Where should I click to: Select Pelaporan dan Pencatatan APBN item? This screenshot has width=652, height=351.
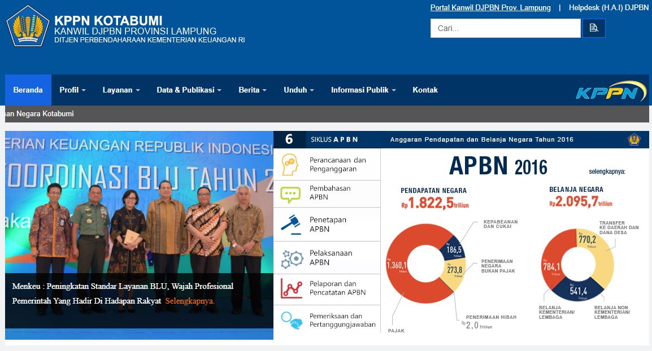pyautogui.click(x=327, y=289)
